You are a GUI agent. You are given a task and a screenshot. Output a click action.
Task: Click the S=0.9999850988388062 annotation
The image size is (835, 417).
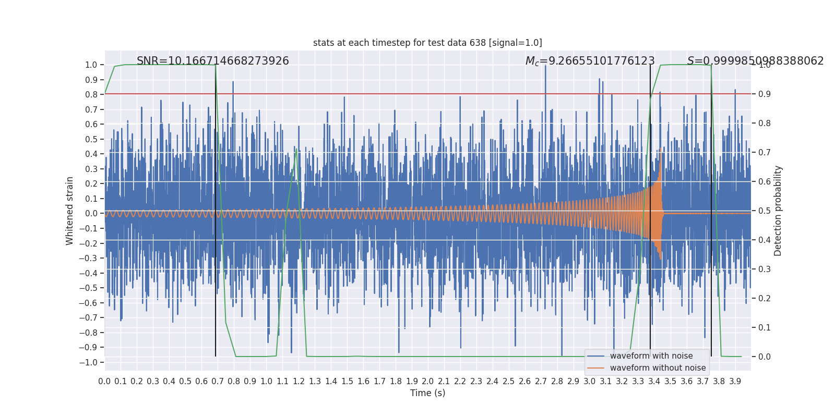tap(755, 61)
